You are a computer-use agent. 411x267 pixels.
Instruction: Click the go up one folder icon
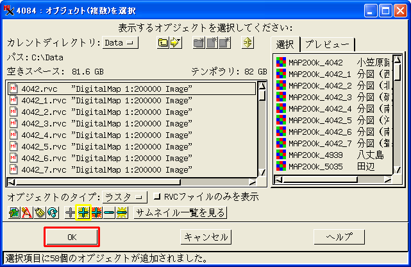162,43
